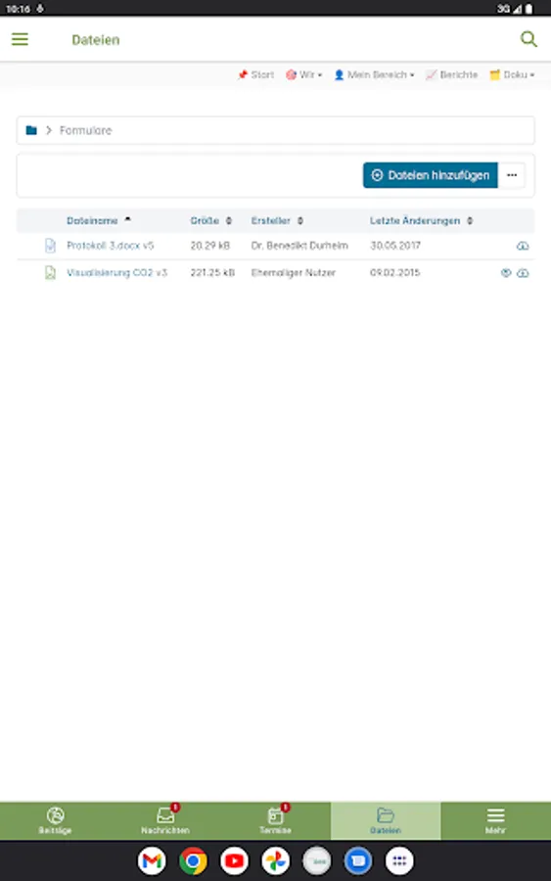
Task: Sort by Größe column
Action: pos(211,220)
